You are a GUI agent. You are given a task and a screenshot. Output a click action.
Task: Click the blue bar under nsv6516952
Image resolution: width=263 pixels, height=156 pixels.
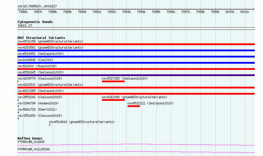[x=136, y=57]
